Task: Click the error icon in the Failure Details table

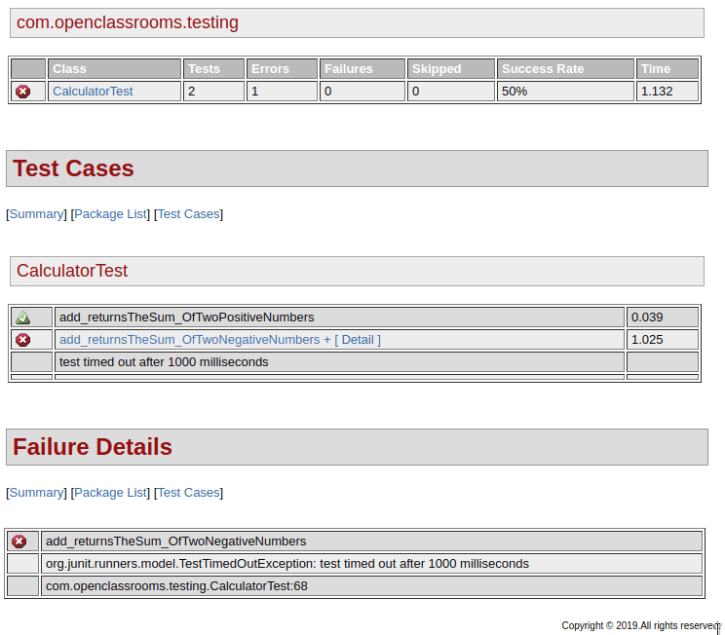Action: pos(19,542)
